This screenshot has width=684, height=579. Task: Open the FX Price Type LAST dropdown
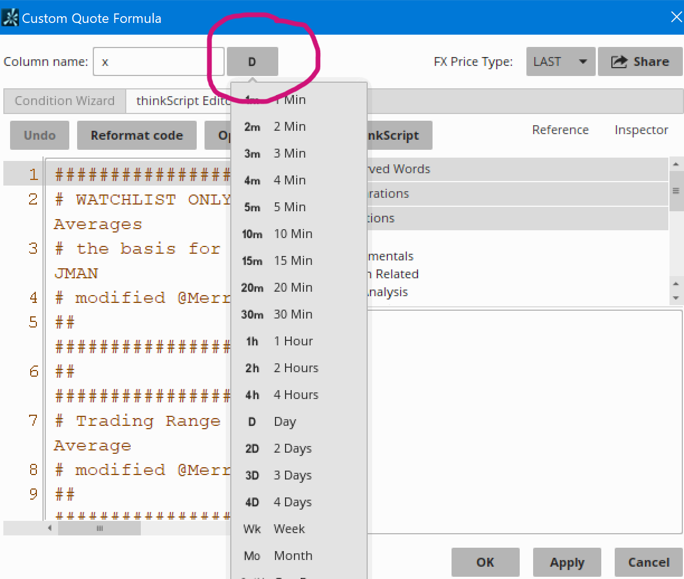click(560, 61)
